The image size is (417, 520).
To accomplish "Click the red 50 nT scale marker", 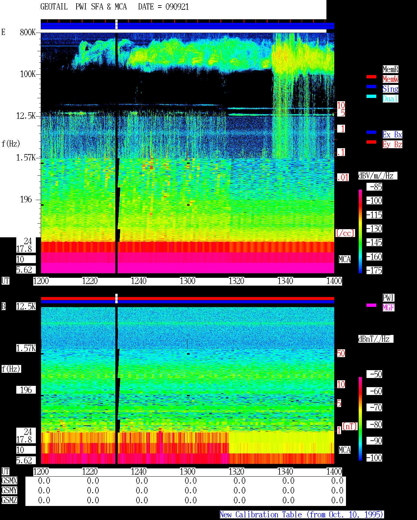I will (341, 353).
